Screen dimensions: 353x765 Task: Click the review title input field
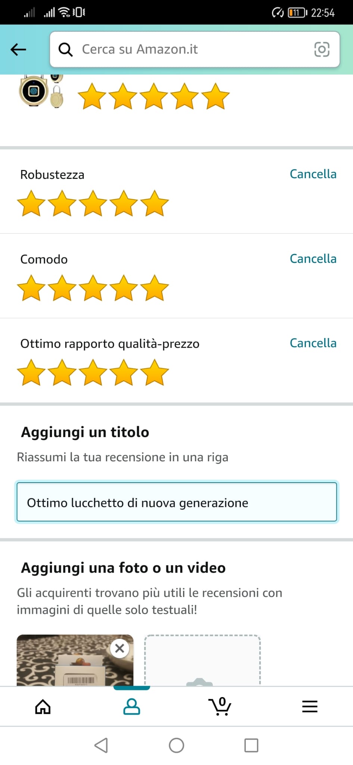(176, 502)
